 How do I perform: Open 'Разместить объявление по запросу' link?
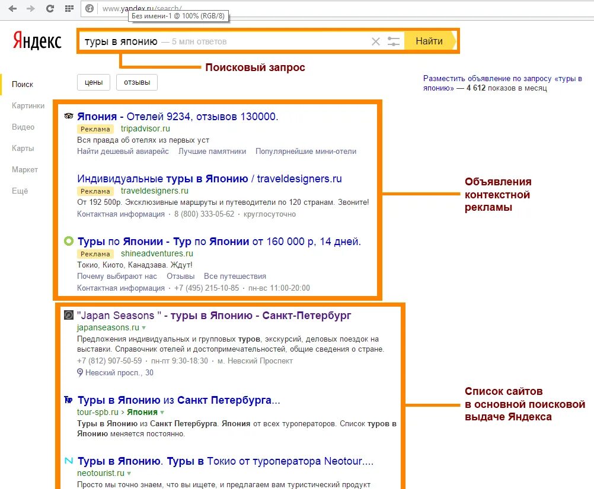(502, 83)
